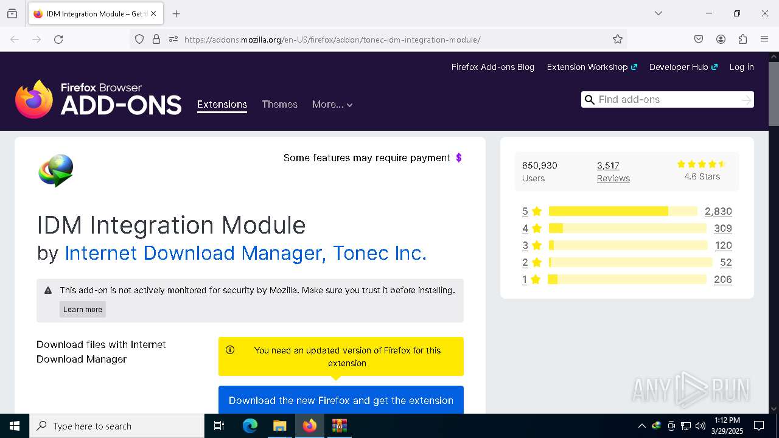Open the 120 three-star count link
Viewport: 779px width, 438px height.
(x=723, y=245)
